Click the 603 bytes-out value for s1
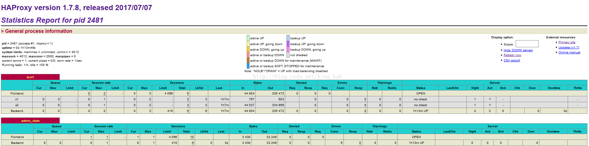 (281, 99)
